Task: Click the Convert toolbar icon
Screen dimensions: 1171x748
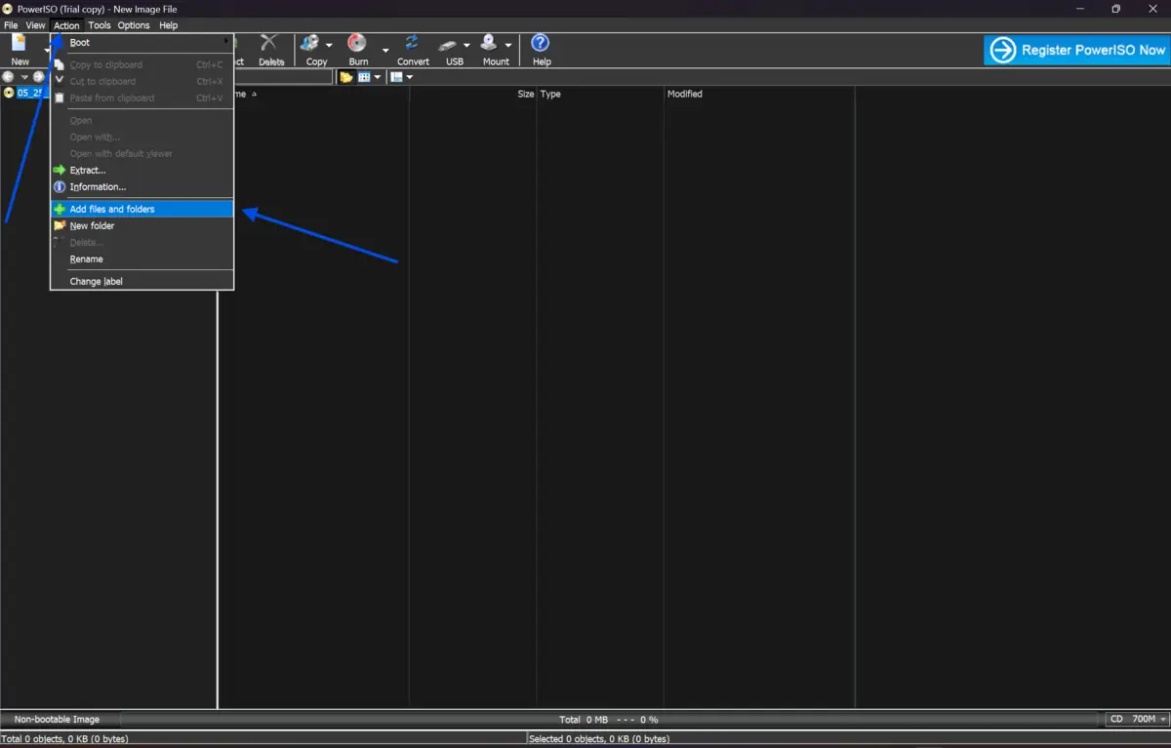Action: point(412,43)
